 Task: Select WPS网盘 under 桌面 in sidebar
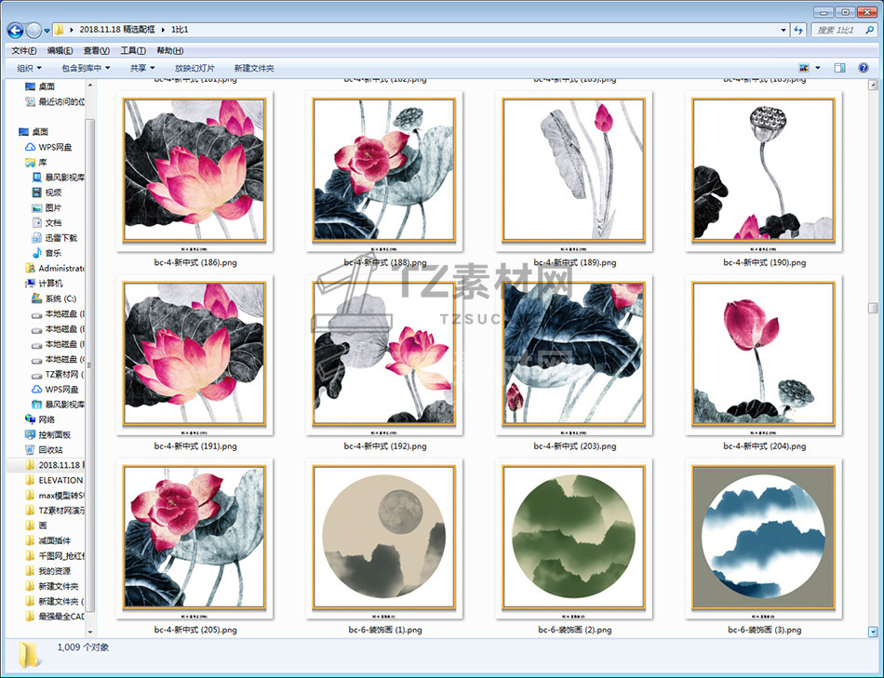click(54, 147)
